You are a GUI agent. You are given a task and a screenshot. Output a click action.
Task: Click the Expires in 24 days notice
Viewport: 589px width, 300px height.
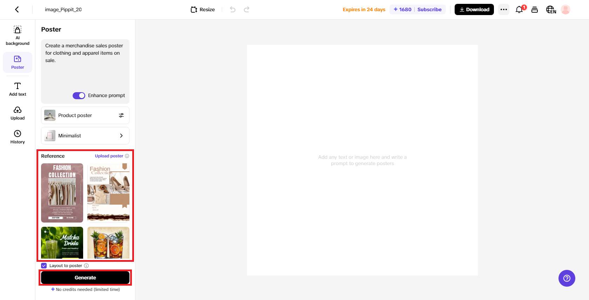coord(364,9)
